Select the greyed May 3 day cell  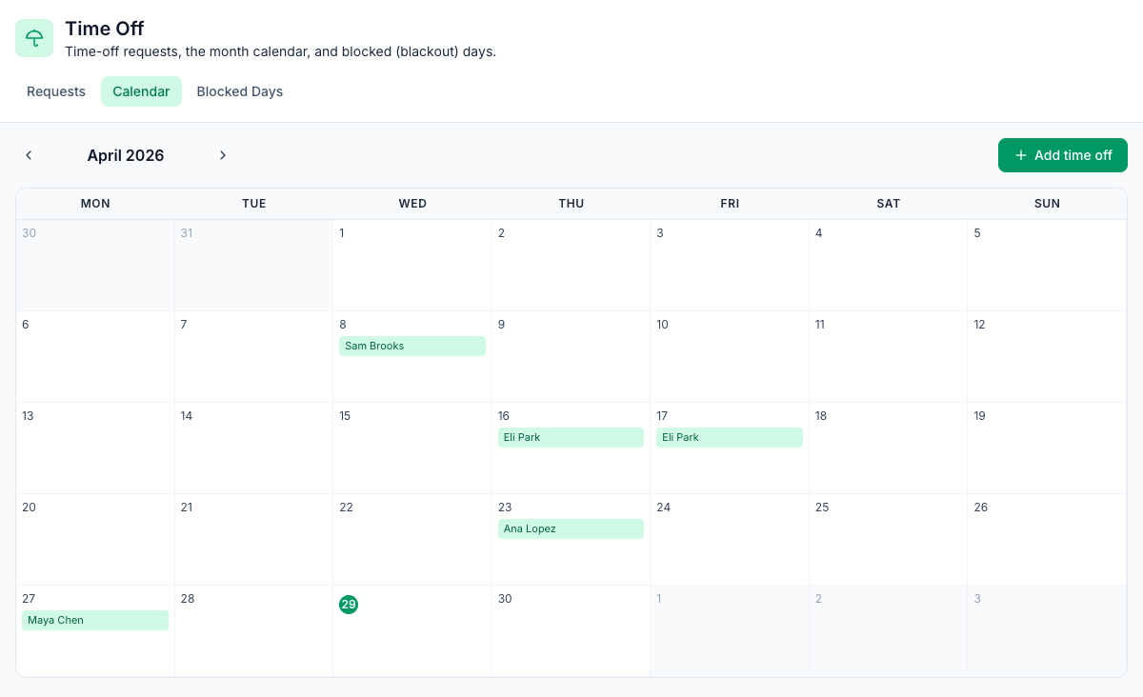point(1047,631)
